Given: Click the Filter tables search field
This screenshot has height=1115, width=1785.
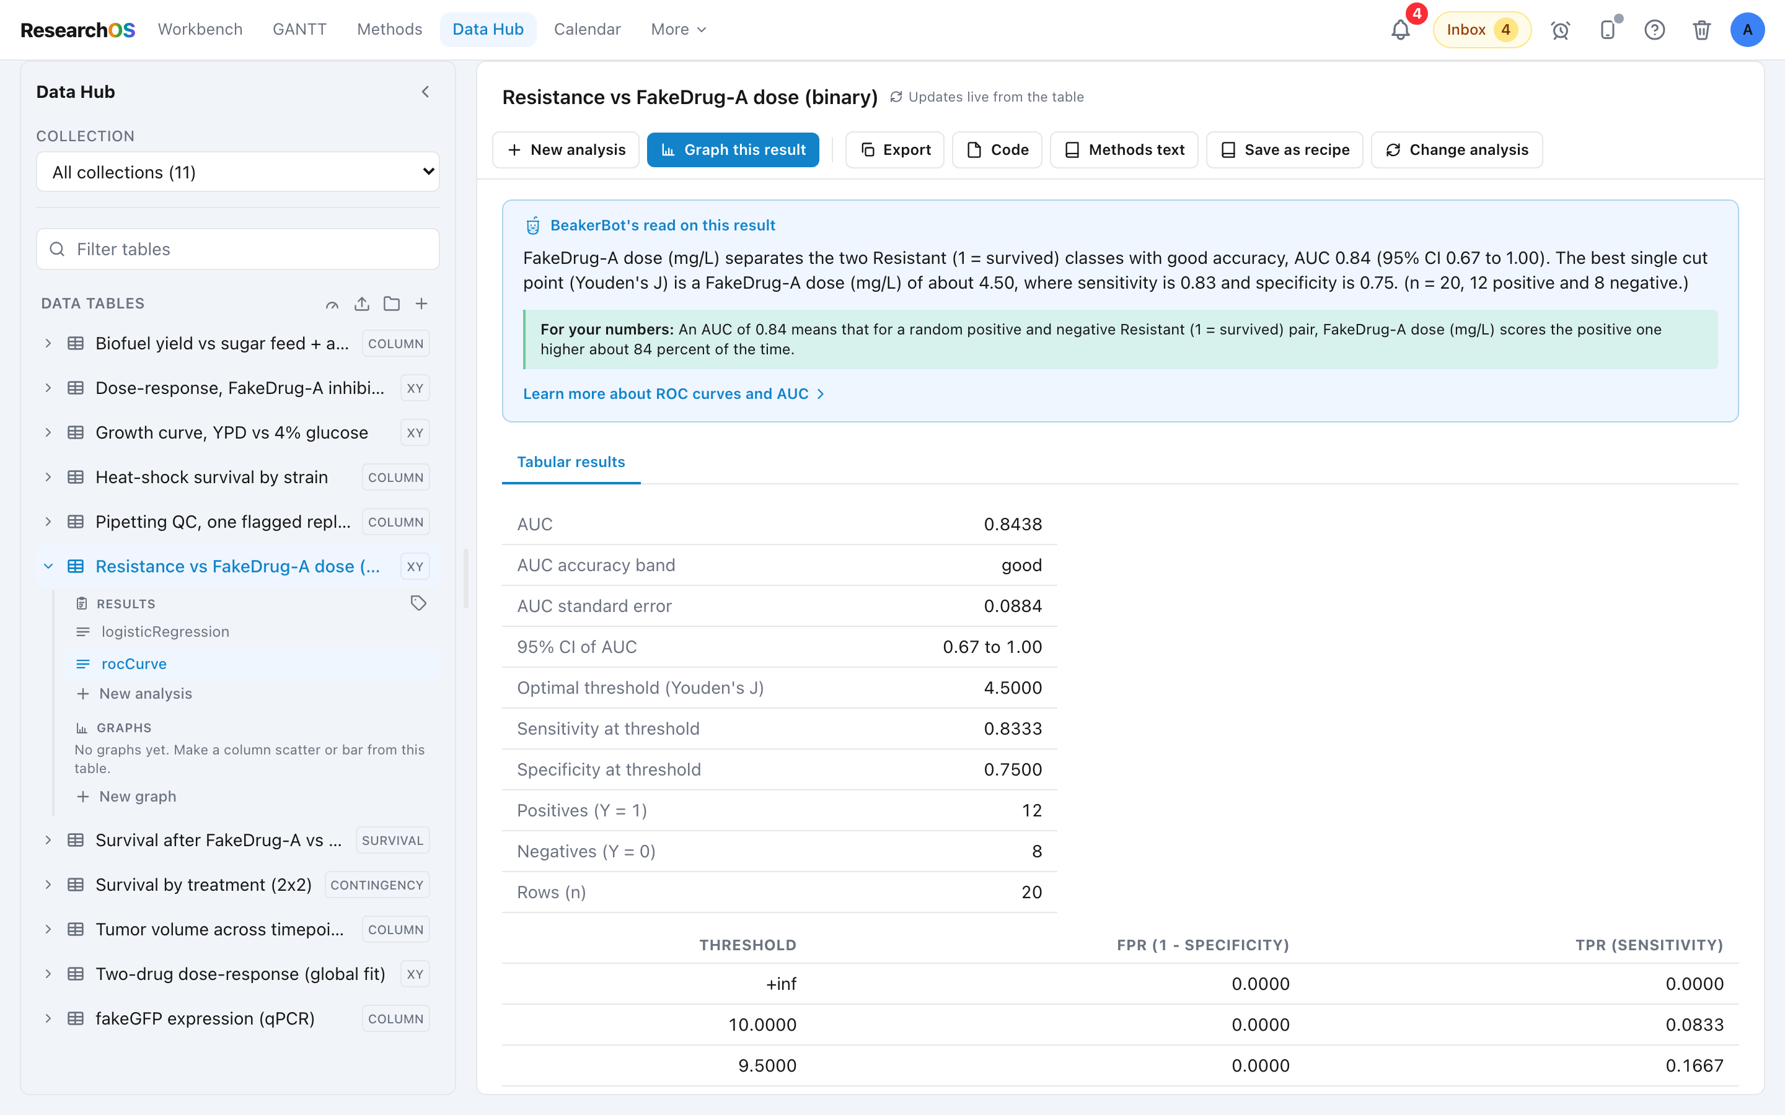Looking at the screenshot, I should tap(237, 249).
